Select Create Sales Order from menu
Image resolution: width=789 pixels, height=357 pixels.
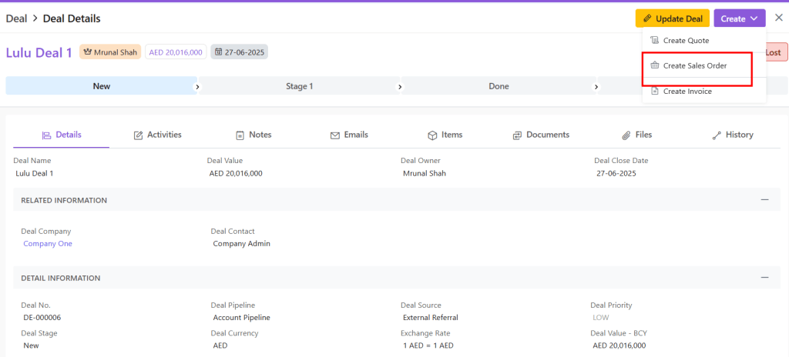point(695,65)
